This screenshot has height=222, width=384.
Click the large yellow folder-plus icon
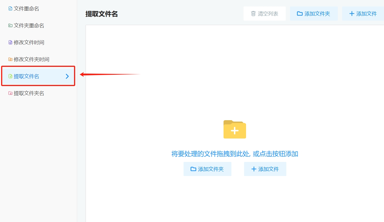[235, 129]
